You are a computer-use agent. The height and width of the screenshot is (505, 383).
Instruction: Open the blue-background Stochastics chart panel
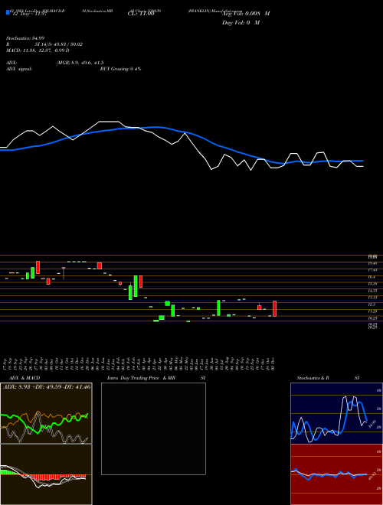point(336,413)
